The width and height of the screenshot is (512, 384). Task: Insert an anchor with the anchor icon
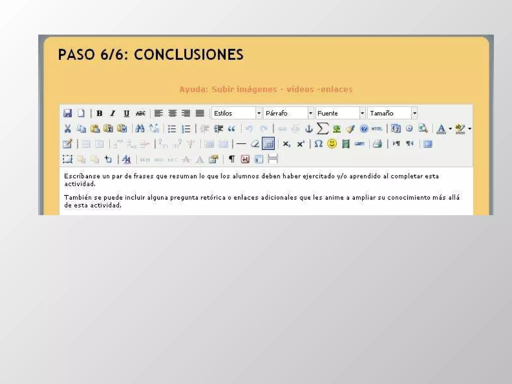tap(309, 129)
